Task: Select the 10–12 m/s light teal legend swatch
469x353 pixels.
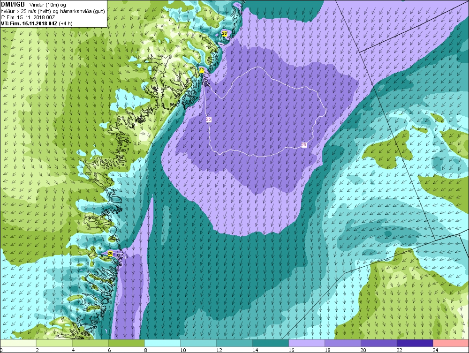Action: tap(198, 343)
